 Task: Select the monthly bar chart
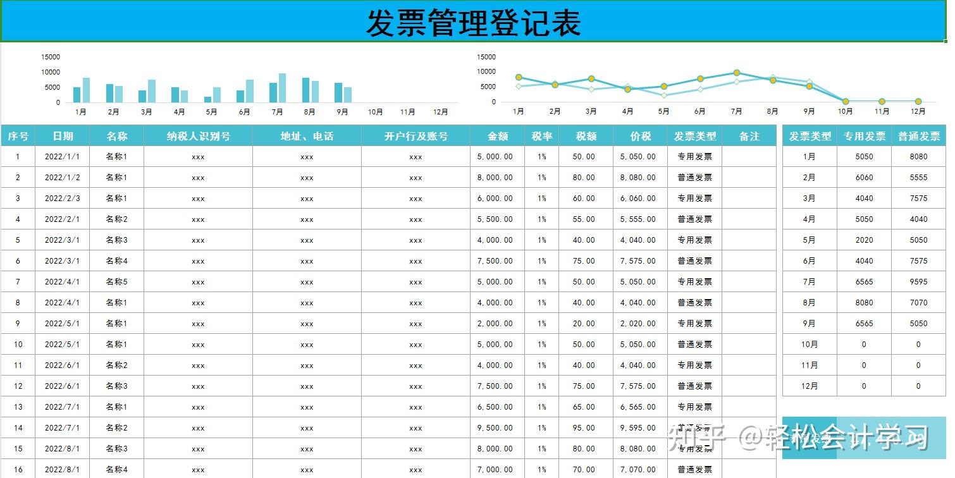coord(250,84)
